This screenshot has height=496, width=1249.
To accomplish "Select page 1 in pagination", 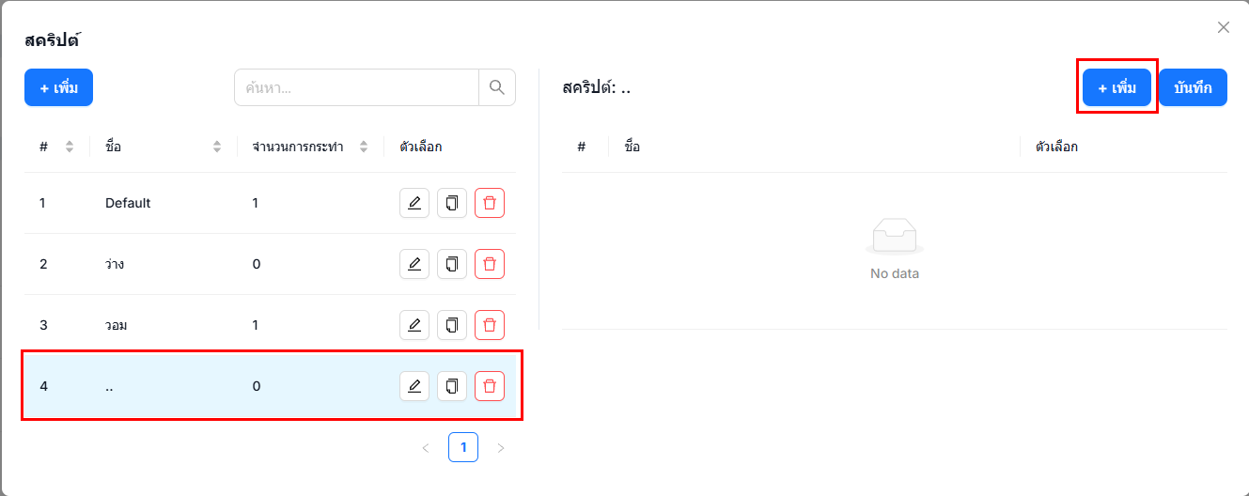I will [463, 447].
